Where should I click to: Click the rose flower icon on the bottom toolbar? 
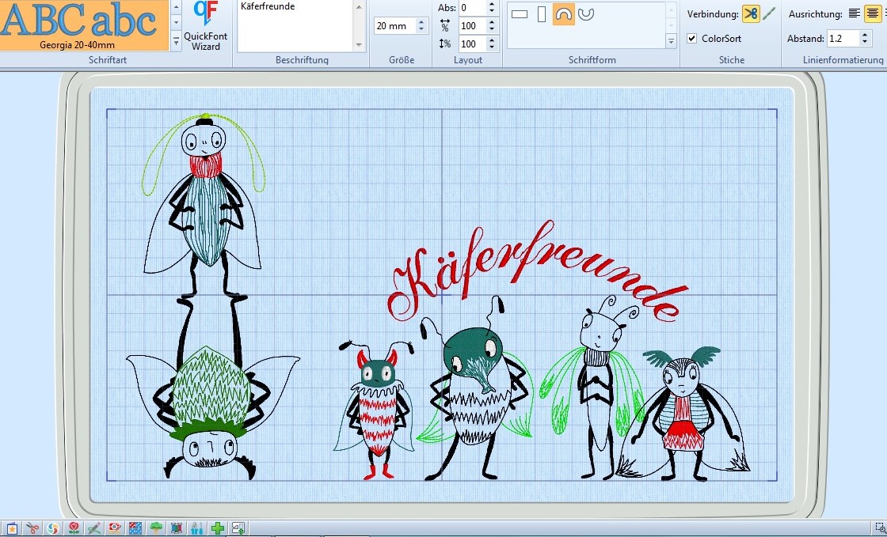pos(73,528)
